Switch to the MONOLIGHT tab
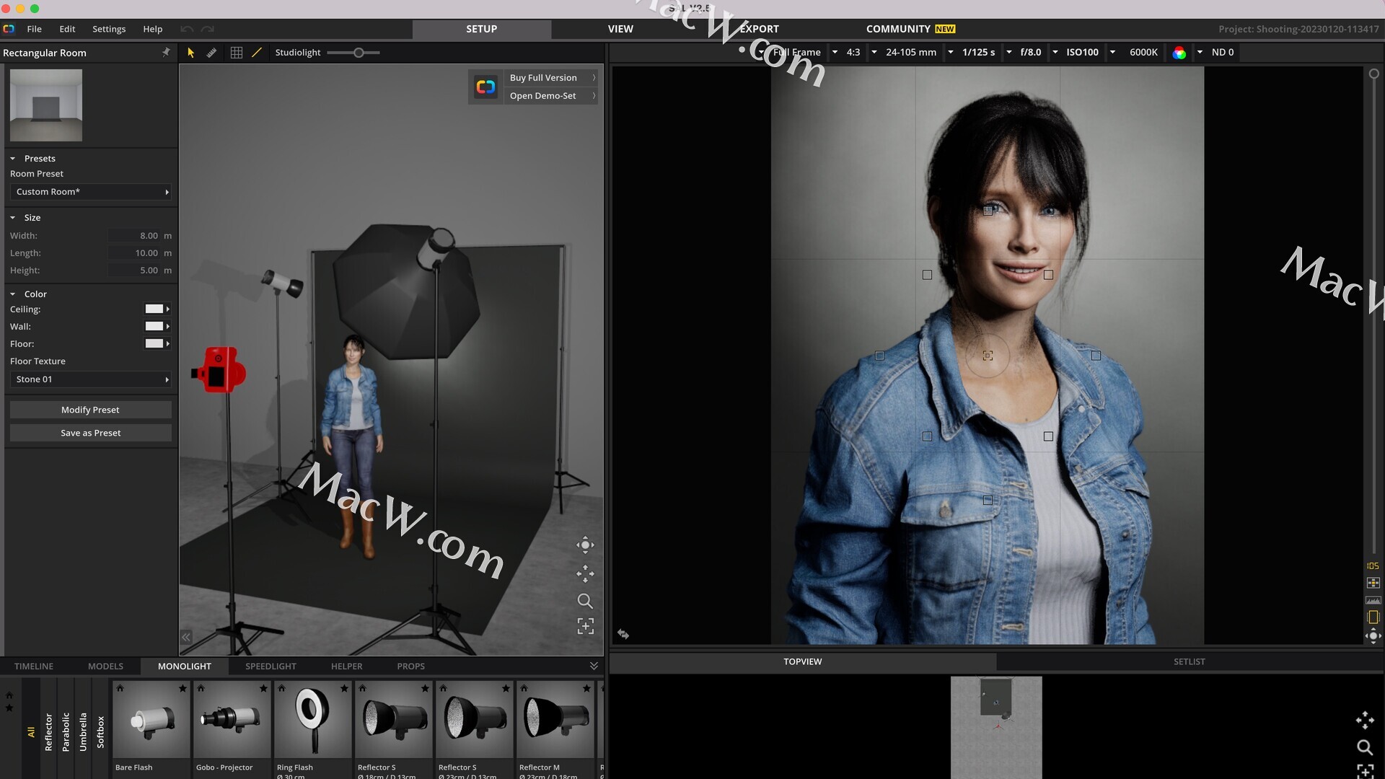 [x=185, y=665]
